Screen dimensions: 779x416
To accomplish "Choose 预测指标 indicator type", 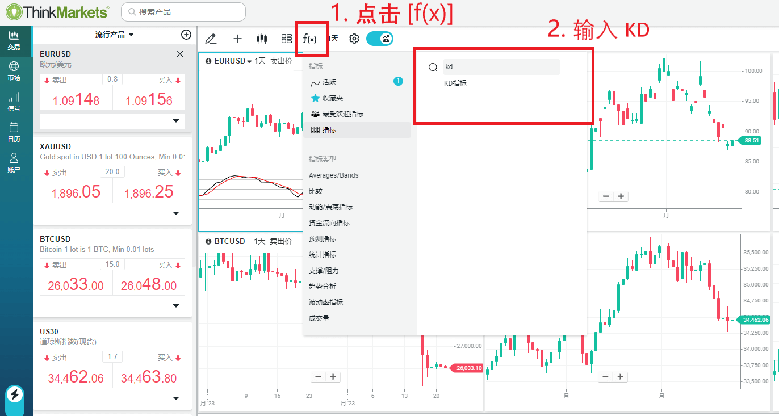I will (x=323, y=238).
